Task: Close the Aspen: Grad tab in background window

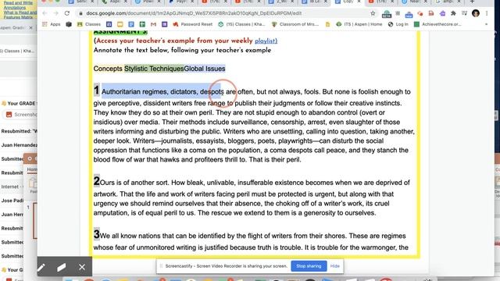Action: [x=30, y=28]
